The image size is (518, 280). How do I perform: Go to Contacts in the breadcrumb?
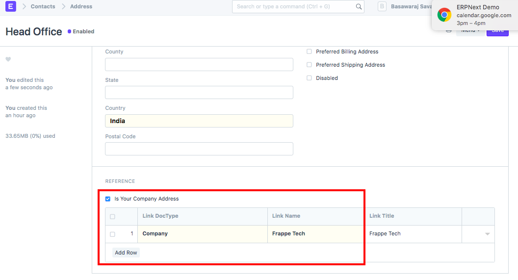(43, 6)
